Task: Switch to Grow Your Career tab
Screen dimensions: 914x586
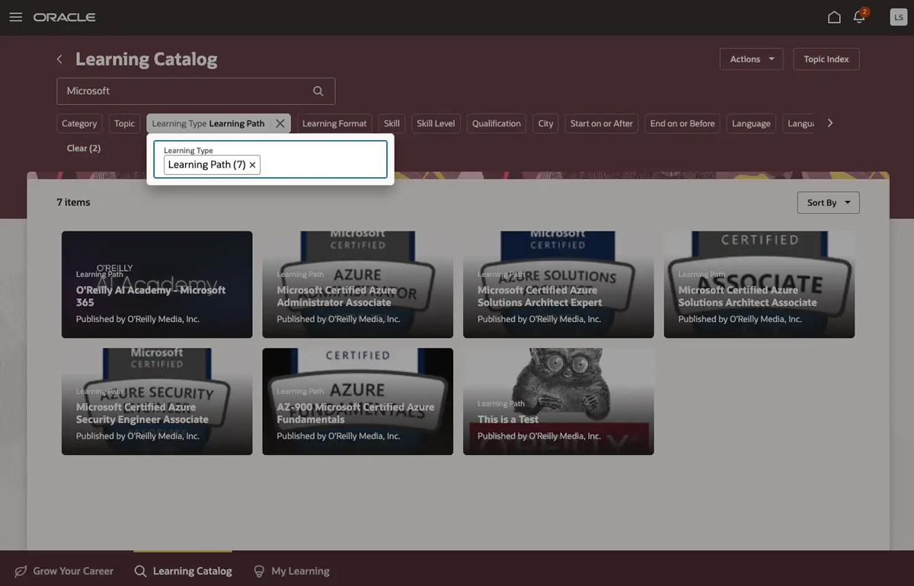Action: [x=64, y=571]
